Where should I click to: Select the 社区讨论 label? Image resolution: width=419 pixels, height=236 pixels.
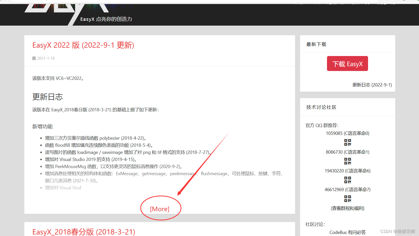coord(315,224)
